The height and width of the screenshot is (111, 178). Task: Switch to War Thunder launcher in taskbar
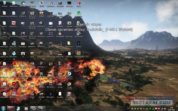34,109
